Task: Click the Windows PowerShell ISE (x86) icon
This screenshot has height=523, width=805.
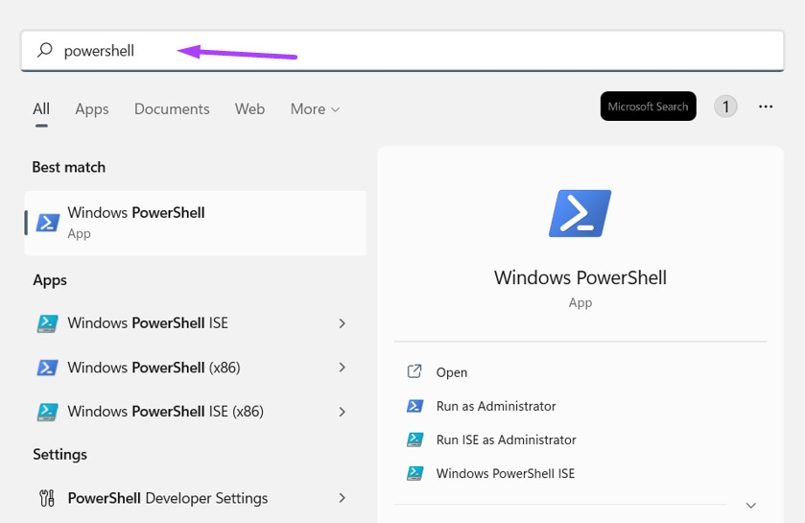Action: tap(47, 412)
